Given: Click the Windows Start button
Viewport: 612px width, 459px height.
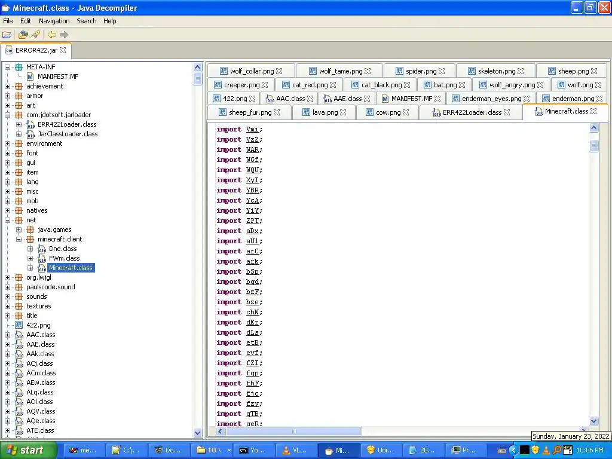Looking at the screenshot, I should (x=27, y=450).
